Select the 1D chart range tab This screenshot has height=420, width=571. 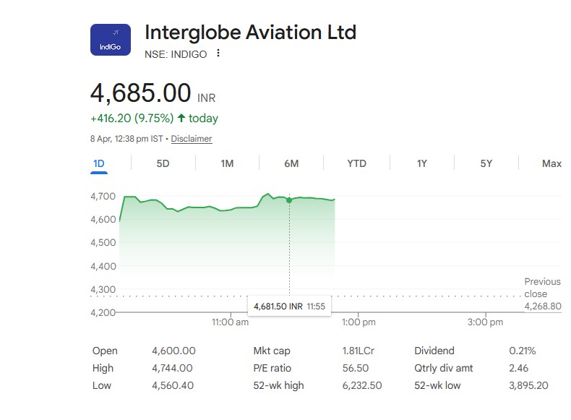pyautogui.click(x=99, y=163)
